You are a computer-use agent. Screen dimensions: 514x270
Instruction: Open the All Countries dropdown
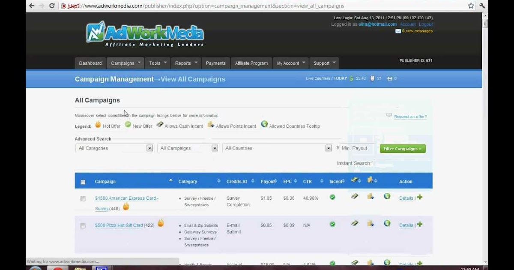pyautogui.click(x=328, y=148)
